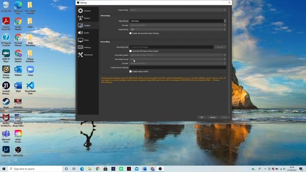The image size is (306, 172).
Task: Open Microsoft Store from the taskbar
Action: click(105, 169)
